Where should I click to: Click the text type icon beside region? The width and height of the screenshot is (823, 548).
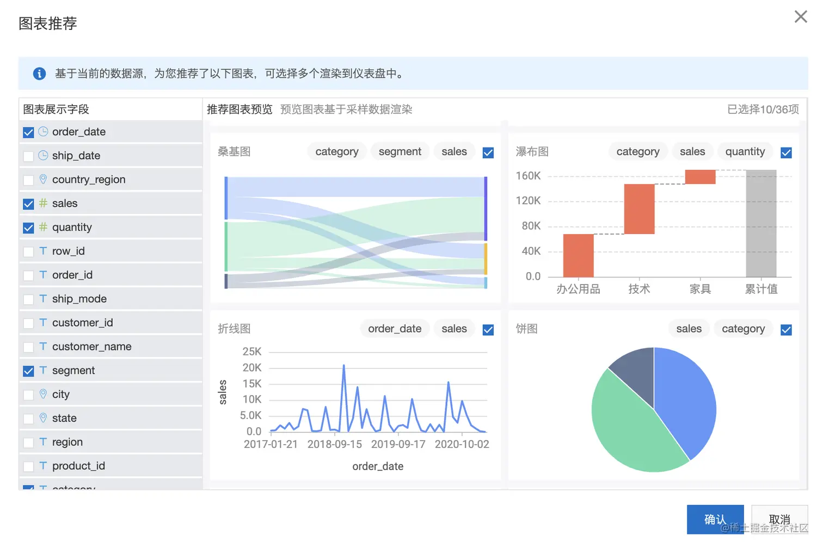pyautogui.click(x=43, y=442)
